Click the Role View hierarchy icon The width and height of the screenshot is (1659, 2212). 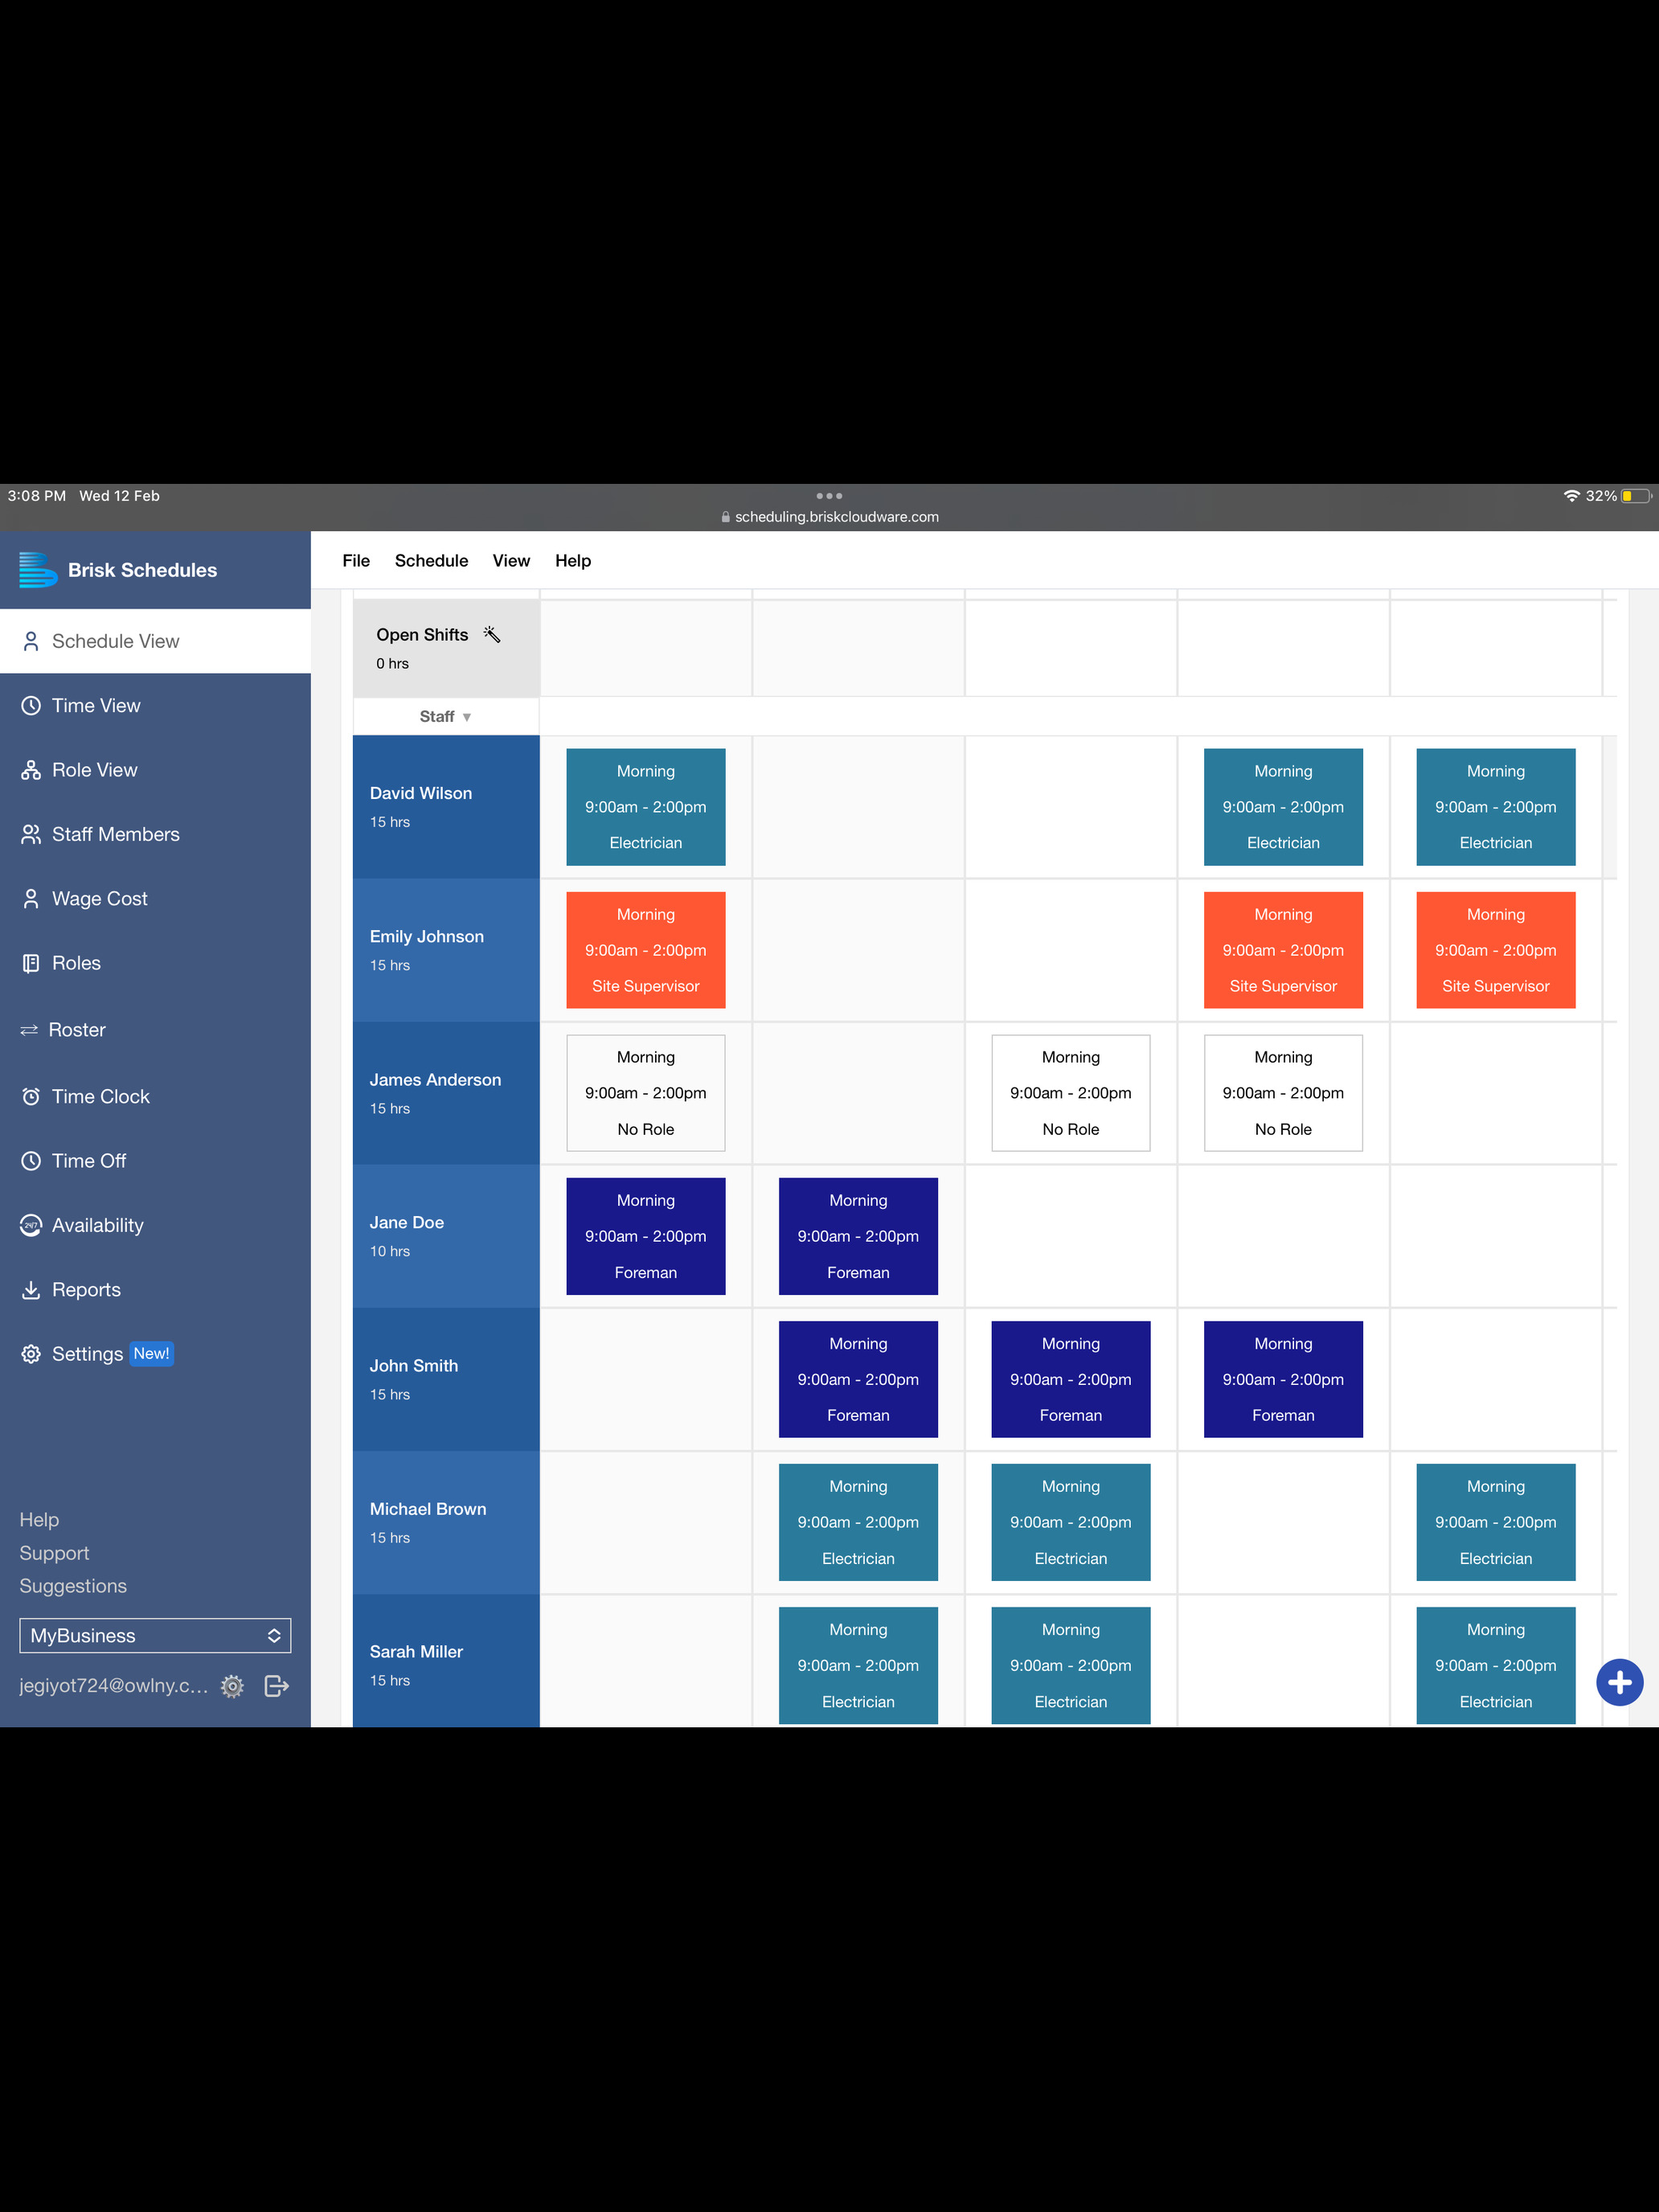pyautogui.click(x=31, y=770)
